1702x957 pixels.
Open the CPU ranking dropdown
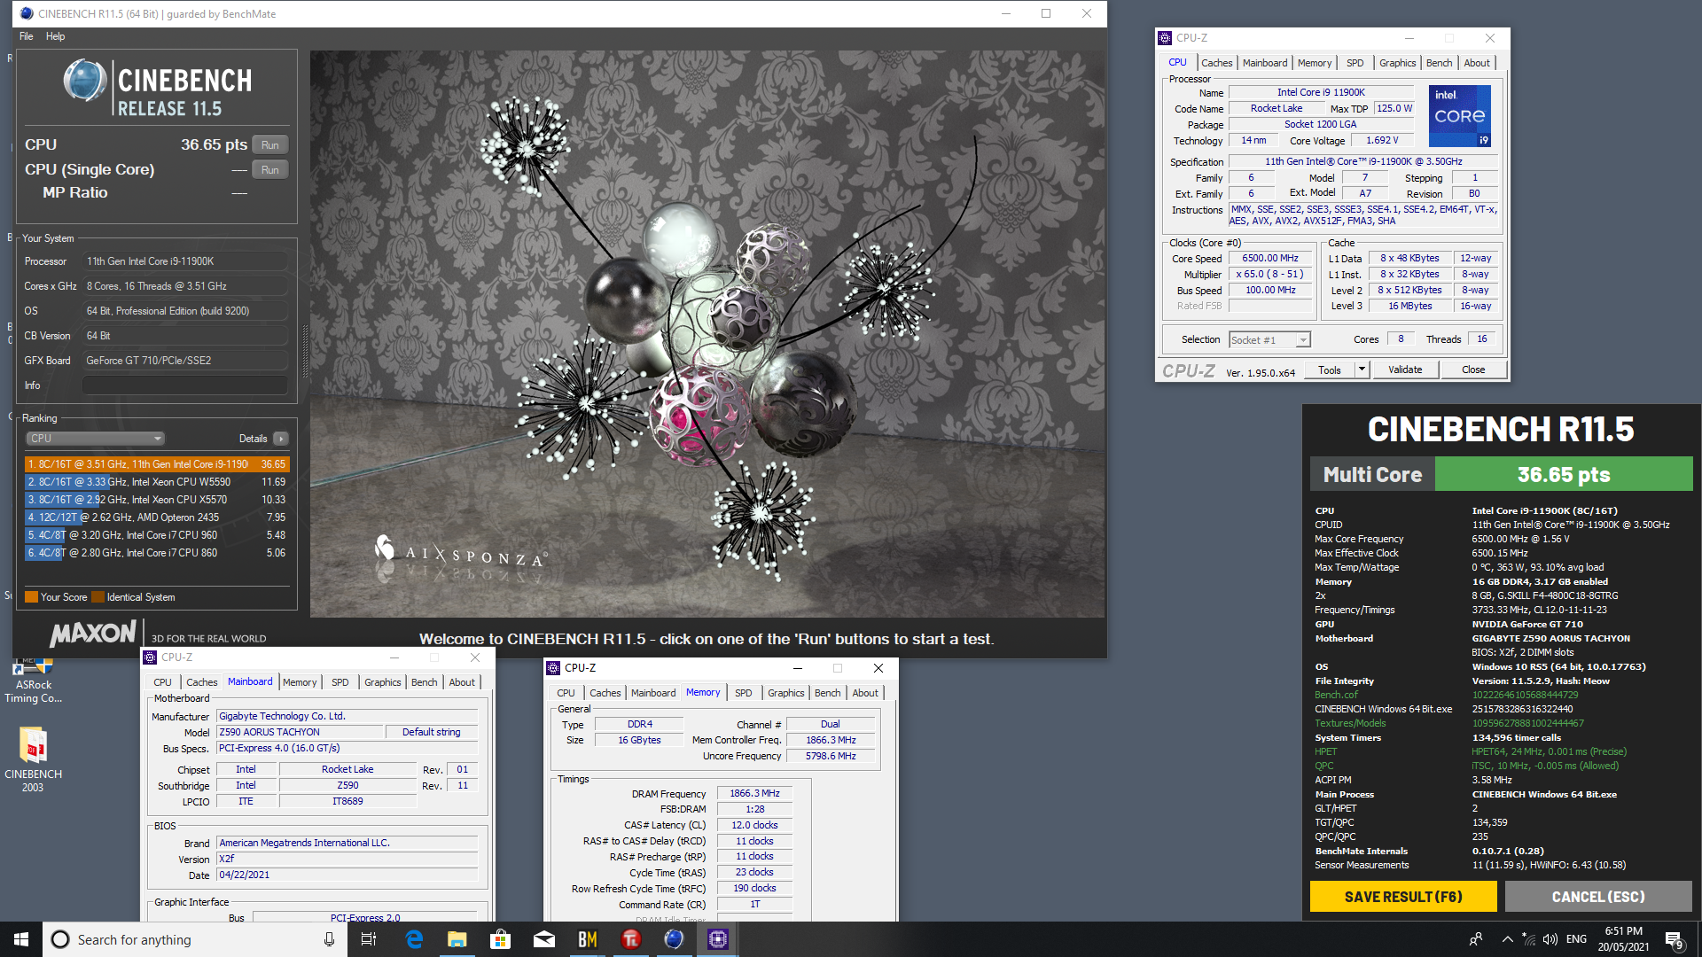[x=95, y=439]
